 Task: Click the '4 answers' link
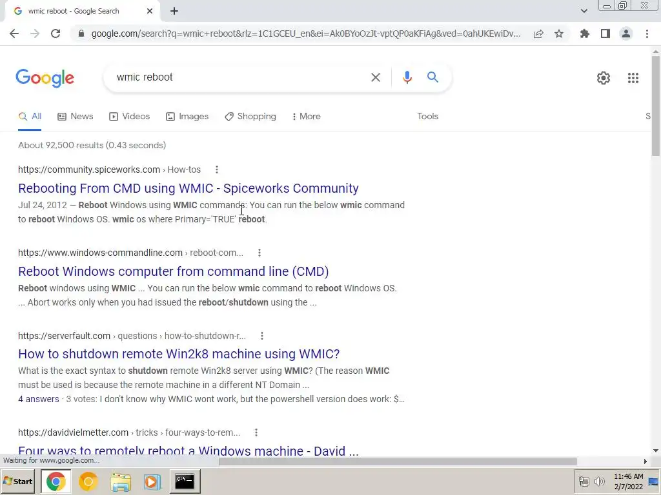(x=39, y=399)
